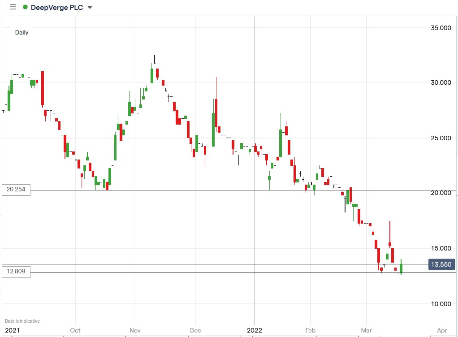The height and width of the screenshot is (337, 458).
Task: Click the 12.809 price level label
Action: point(16,271)
